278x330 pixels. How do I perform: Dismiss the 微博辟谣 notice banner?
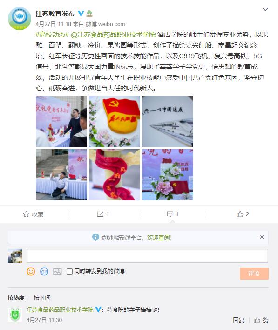pos(262,237)
